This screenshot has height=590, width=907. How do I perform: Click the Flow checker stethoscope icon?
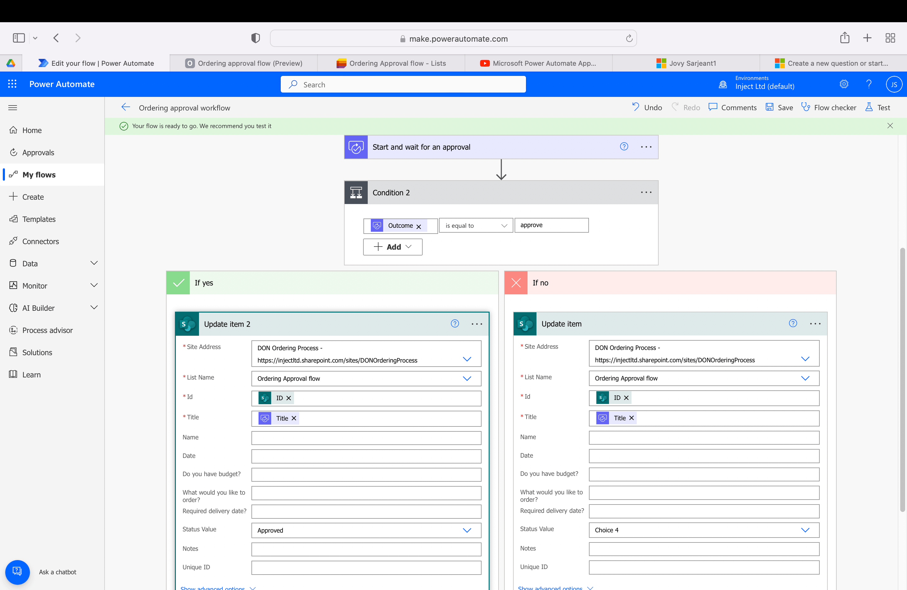click(x=805, y=107)
